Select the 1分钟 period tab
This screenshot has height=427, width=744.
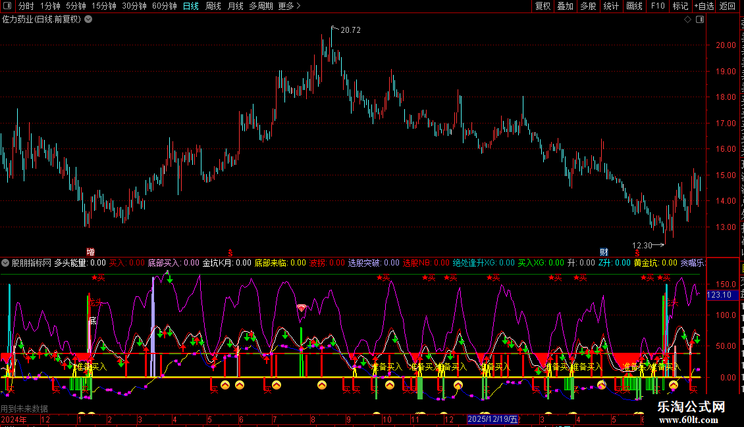[50, 6]
